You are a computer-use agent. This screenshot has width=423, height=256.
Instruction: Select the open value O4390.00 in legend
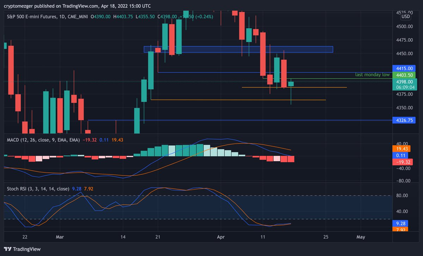[100, 17]
